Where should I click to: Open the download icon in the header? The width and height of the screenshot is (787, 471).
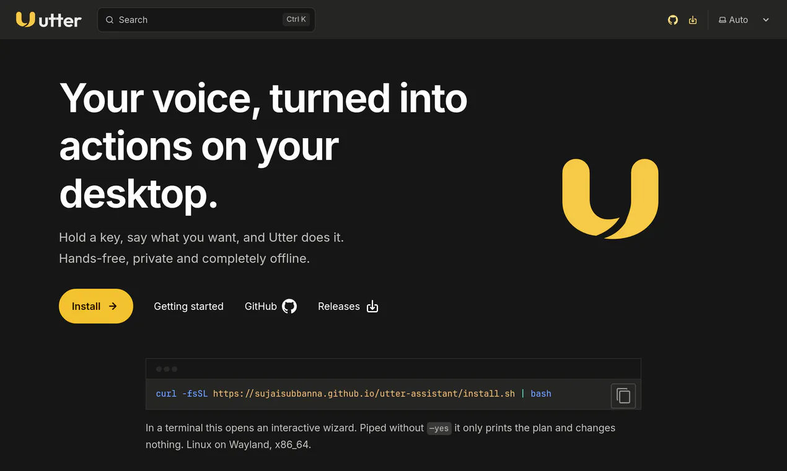coord(693,20)
